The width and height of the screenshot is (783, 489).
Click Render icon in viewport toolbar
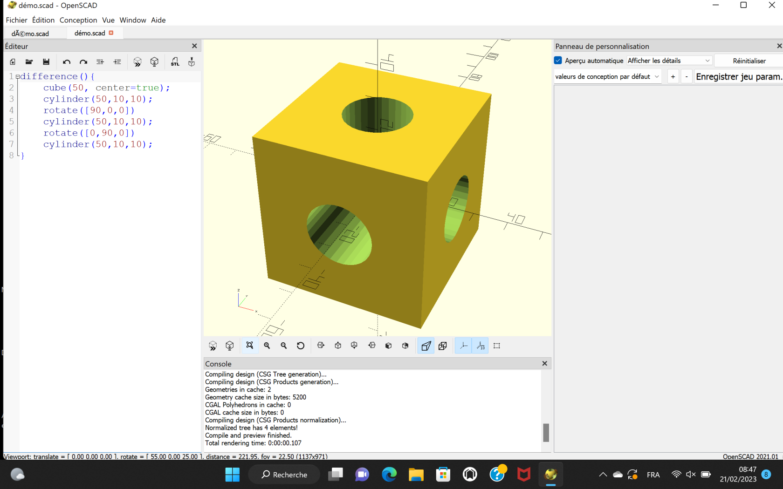pos(230,346)
